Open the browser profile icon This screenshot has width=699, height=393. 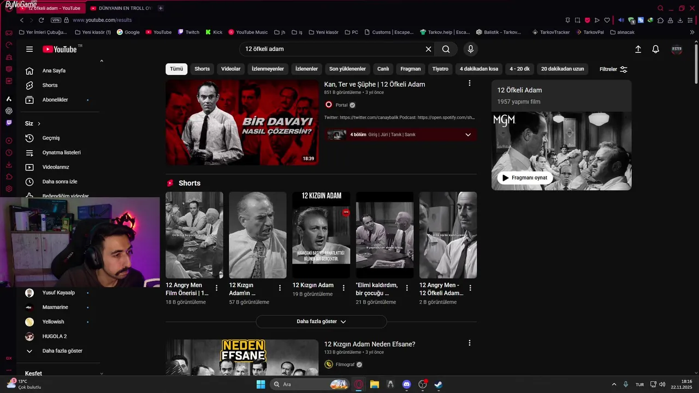point(670,20)
